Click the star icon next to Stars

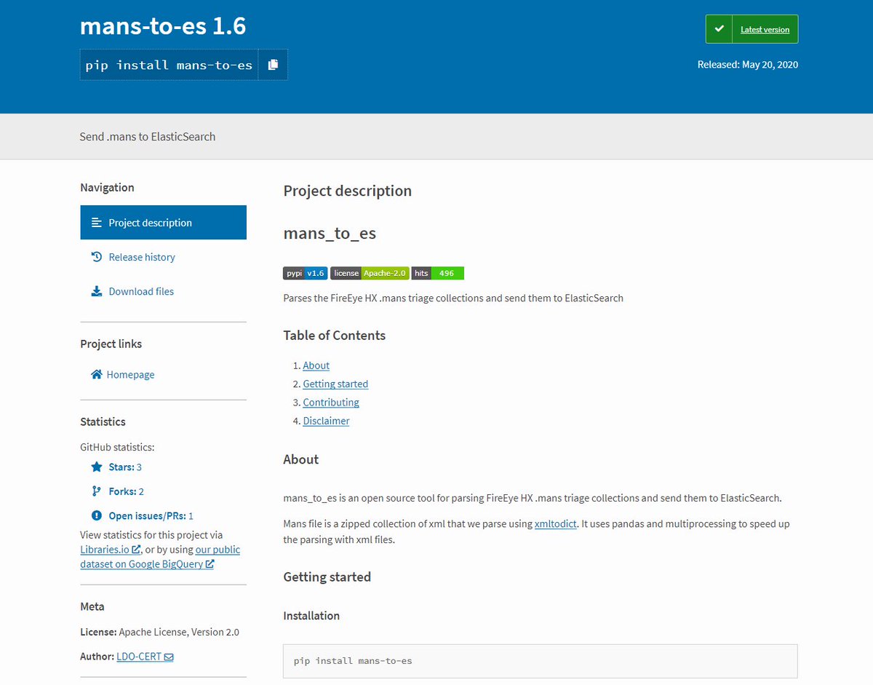click(x=95, y=467)
